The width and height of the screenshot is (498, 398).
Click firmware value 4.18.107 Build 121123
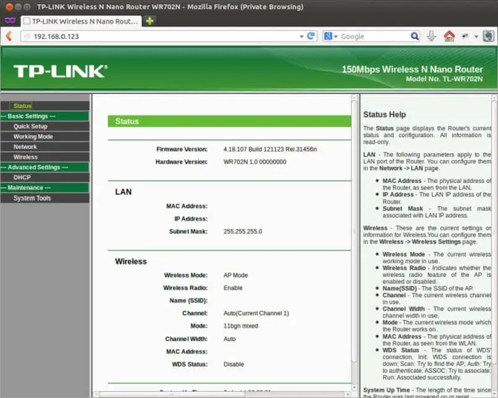click(270, 149)
